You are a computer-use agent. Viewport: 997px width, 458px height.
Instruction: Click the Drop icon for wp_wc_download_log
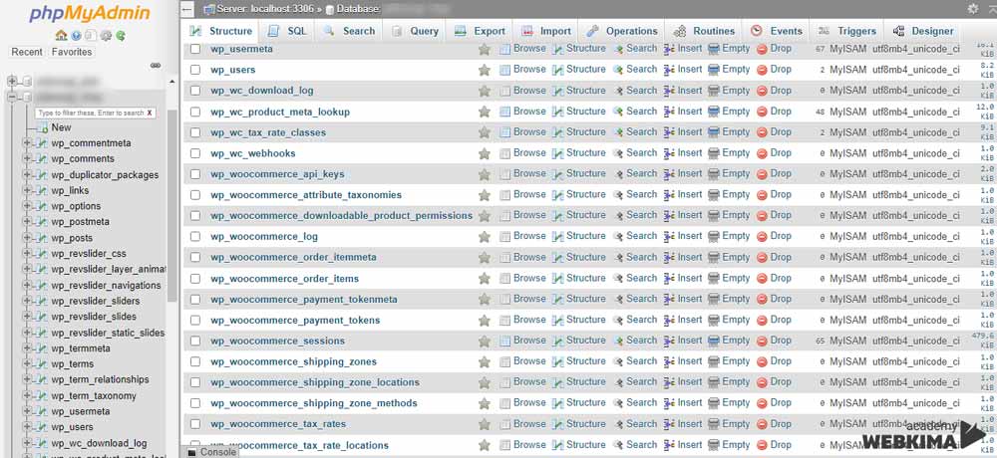click(762, 91)
